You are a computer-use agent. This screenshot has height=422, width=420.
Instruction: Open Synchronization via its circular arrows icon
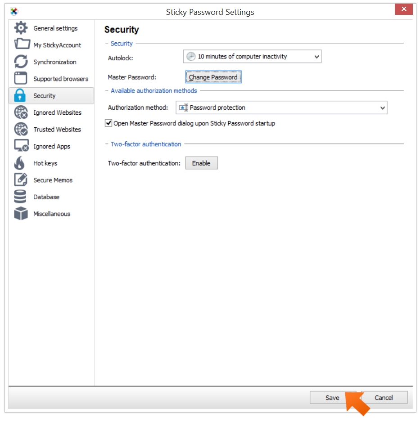pos(21,62)
